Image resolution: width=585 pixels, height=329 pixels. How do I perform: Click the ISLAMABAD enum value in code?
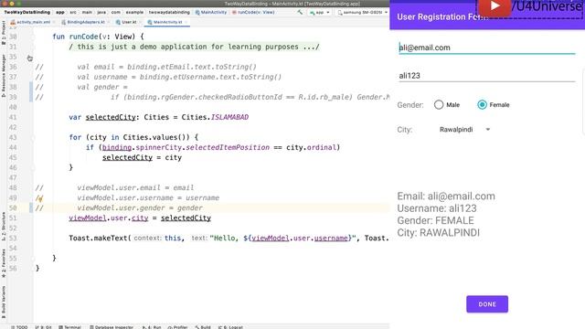point(229,117)
